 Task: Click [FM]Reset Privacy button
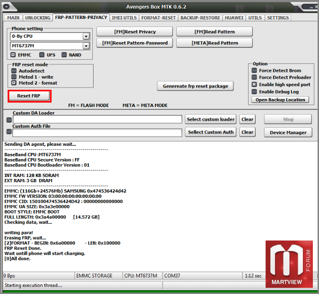pyautogui.click(x=135, y=32)
